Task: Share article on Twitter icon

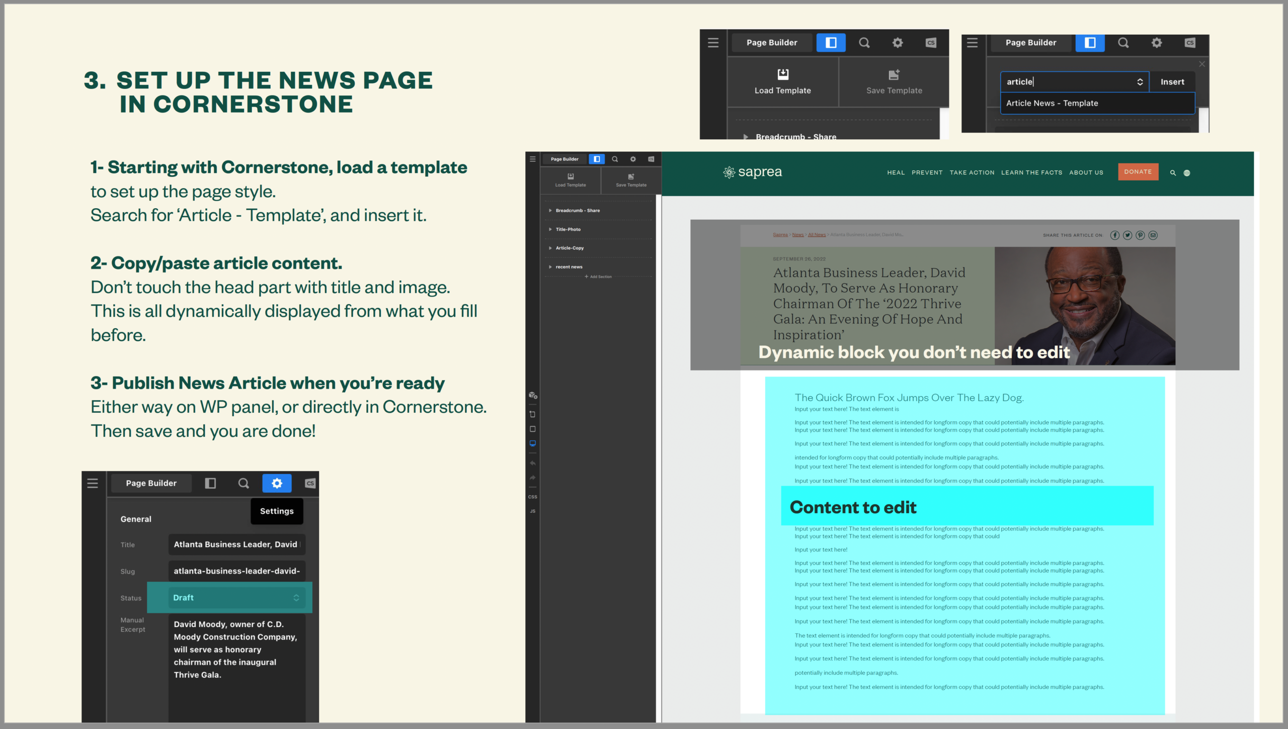Action: tap(1128, 235)
